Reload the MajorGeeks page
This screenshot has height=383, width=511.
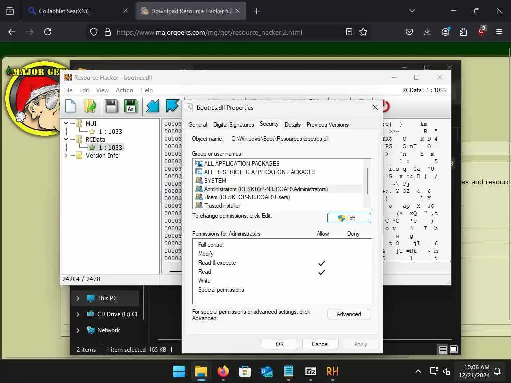(48, 32)
